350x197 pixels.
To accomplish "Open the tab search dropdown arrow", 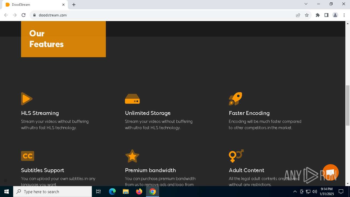I will (x=306, y=4).
